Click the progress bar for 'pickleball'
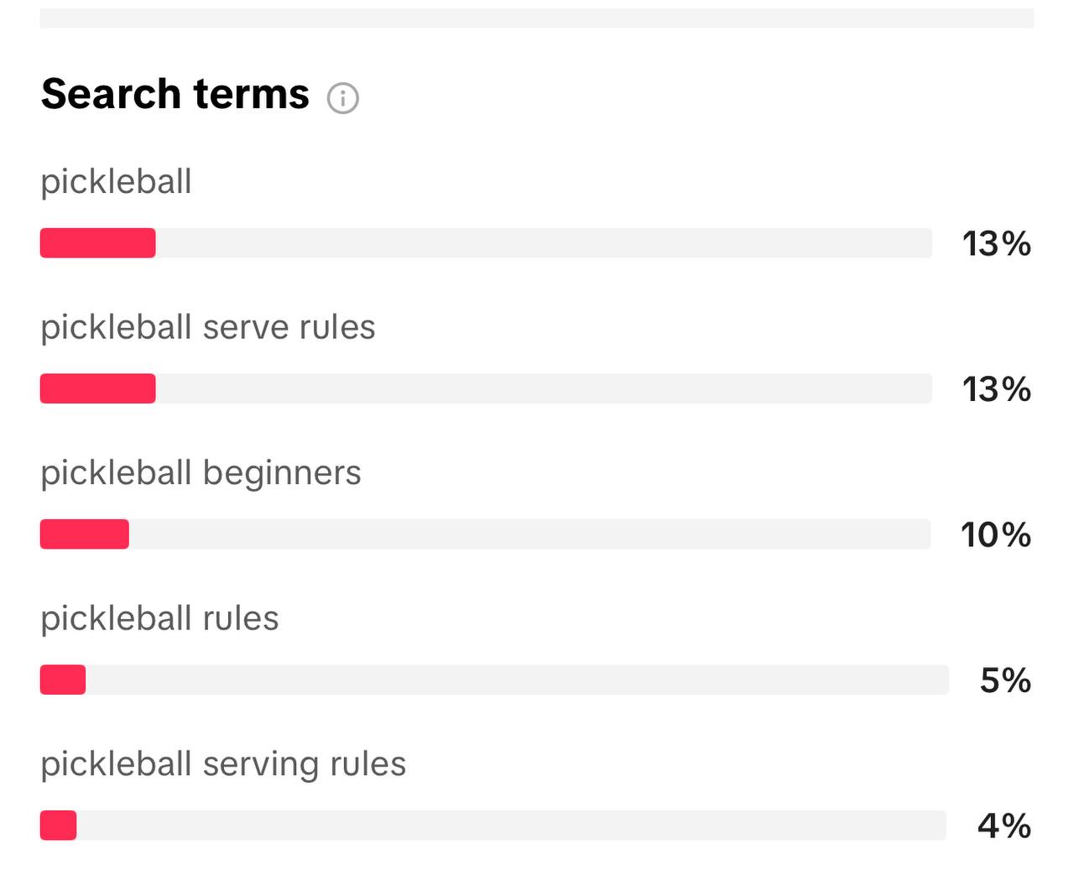Screen dimensions: 1074x896 487,244
